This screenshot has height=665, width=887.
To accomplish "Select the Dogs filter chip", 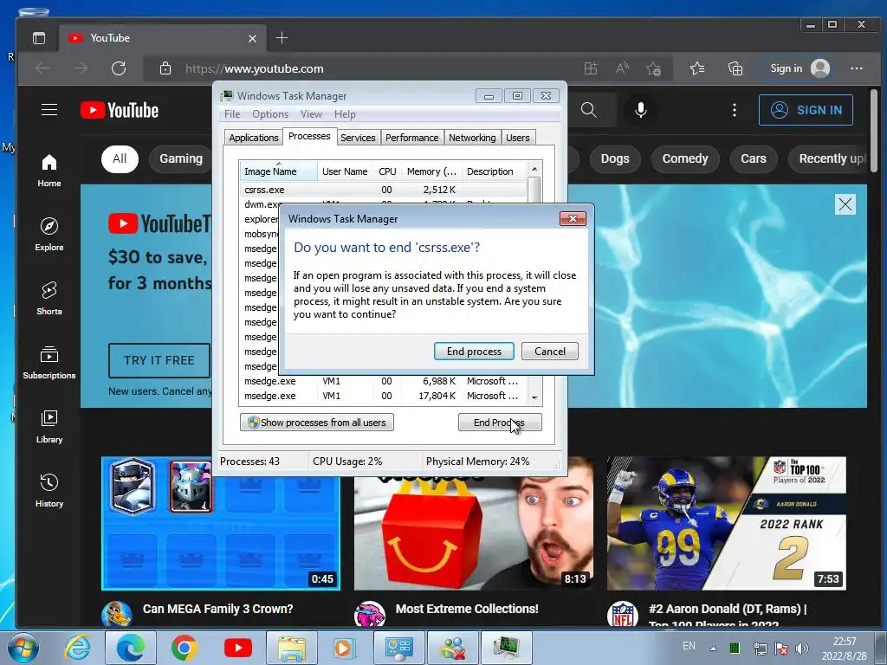I will [615, 159].
